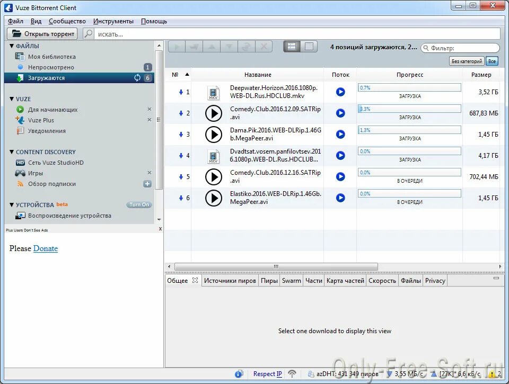
Task: Click the upload speed 6,6 кБ/с indicator
Action: [455, 374]
